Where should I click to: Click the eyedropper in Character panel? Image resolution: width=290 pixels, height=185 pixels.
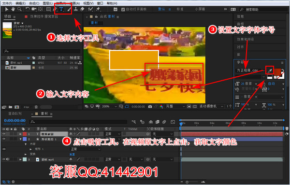(270, 71)
